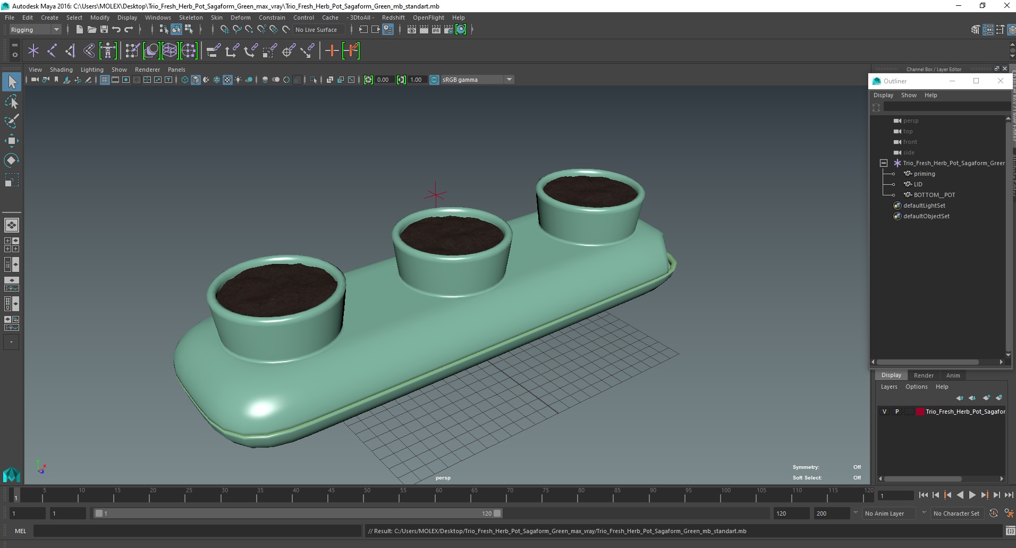Viewport: 1016px width, 548px height.
Task: Select the BOTTOM__POT node in Outliner
Action: coord(934,195)
